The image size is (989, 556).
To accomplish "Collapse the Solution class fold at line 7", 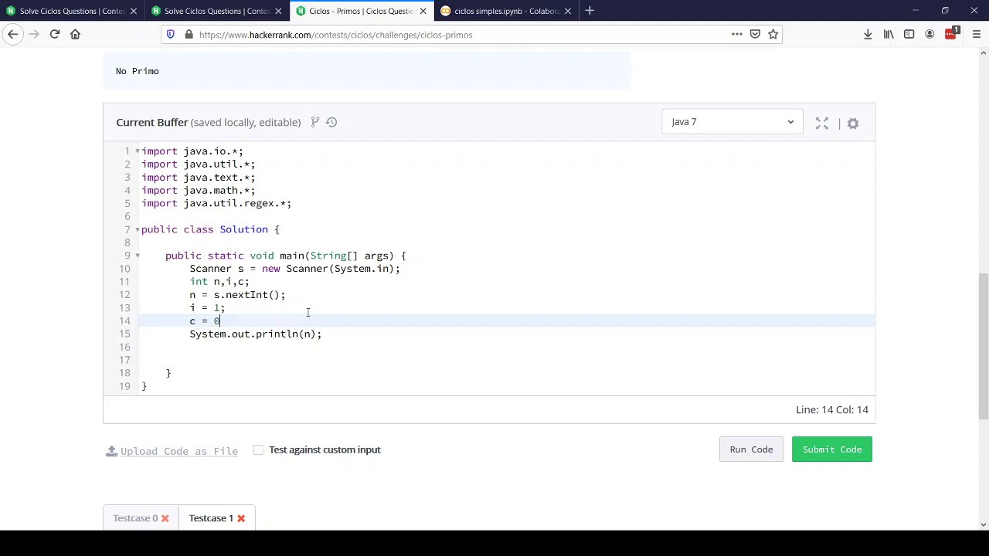I will pos(138,229).
